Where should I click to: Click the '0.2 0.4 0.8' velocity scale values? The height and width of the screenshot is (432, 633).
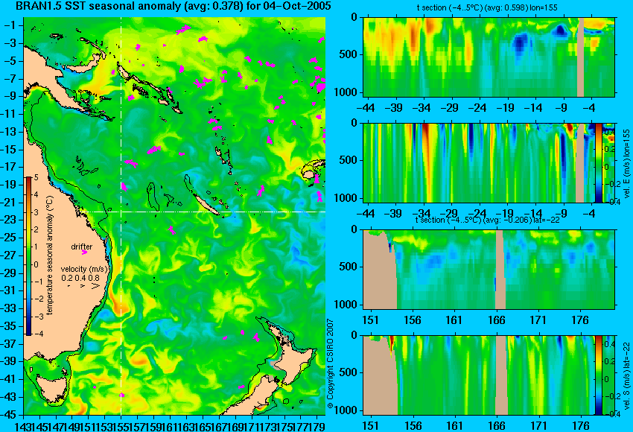(x=80, y=278)
